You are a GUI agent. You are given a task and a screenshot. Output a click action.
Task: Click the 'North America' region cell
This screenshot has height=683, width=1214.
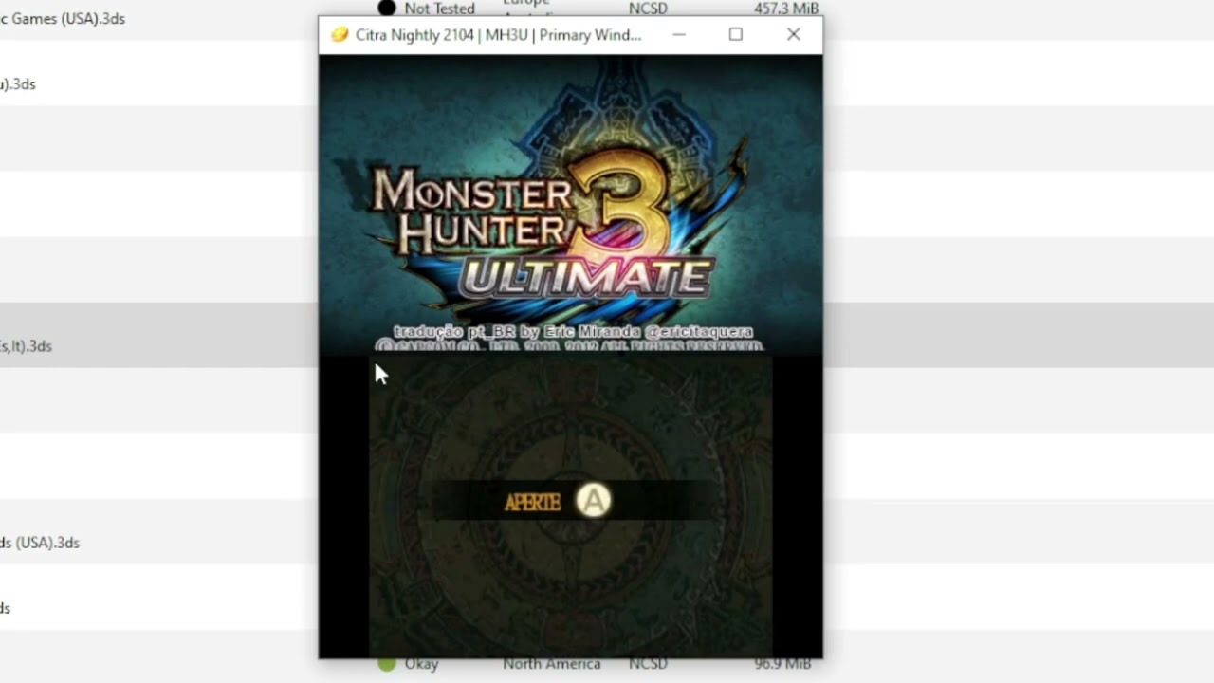pos(552,664)
